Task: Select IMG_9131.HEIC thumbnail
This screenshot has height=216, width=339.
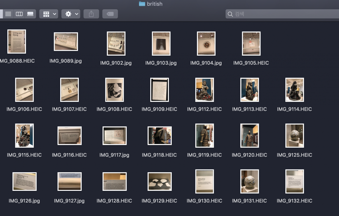Action: pyautogui.click(x=249, y=182)
